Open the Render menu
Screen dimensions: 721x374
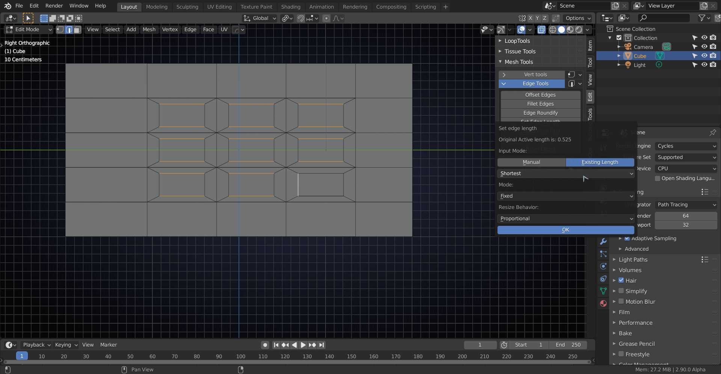click(54, 6)
